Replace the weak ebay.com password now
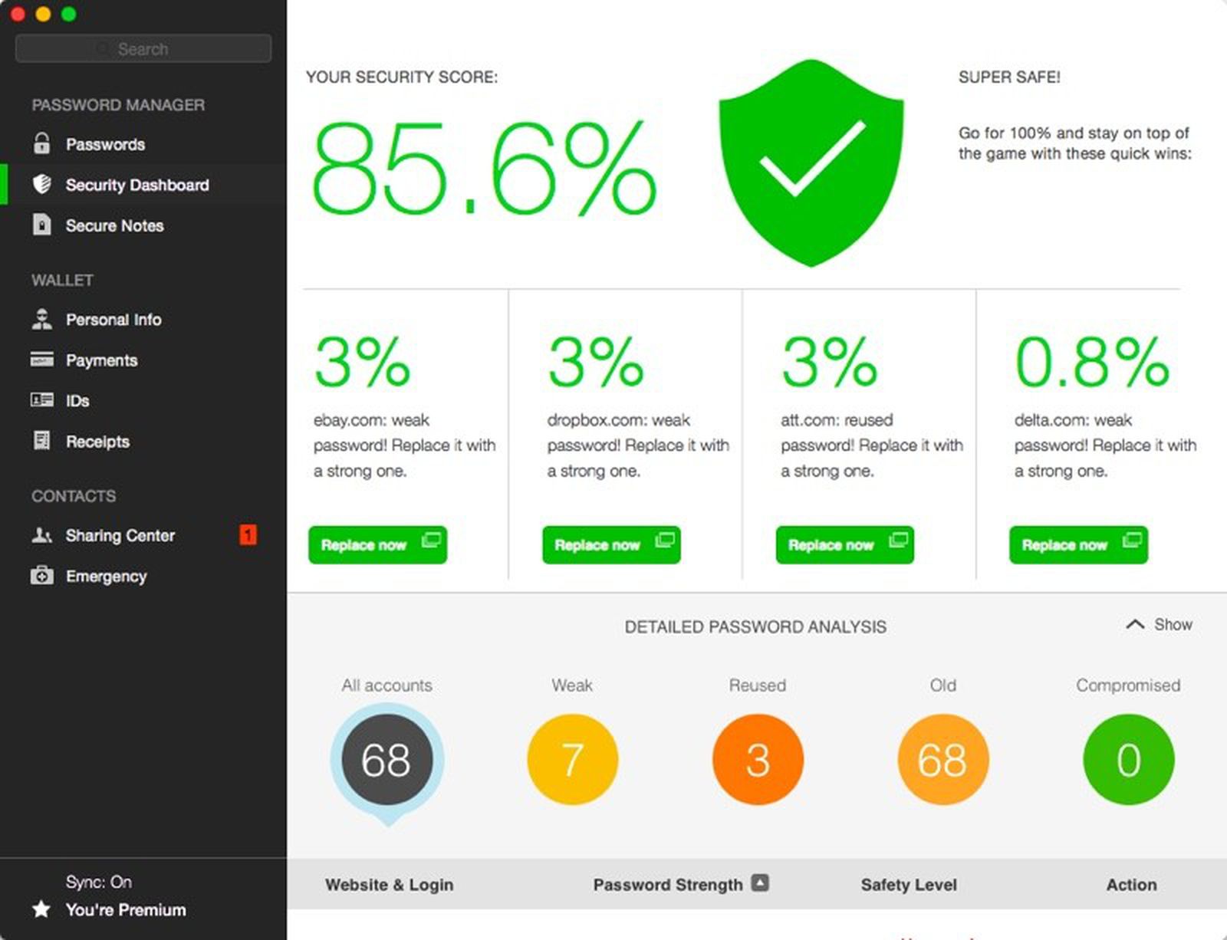 point(378,545)
